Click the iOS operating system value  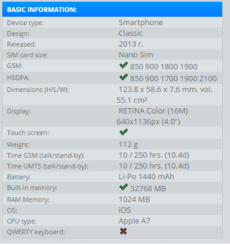pyautogui.click(x=125, y=210)
